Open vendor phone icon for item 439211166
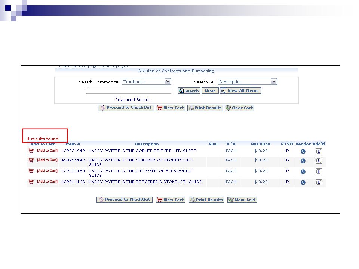This screenshot has height=269, width=359. (x=303, y=182)
